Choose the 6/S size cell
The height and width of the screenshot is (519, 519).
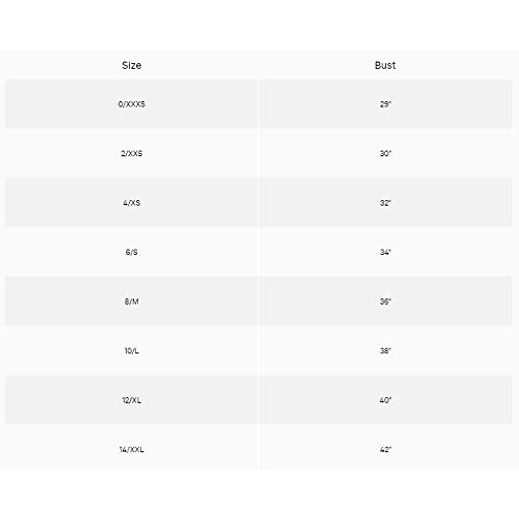click(131, 252)
